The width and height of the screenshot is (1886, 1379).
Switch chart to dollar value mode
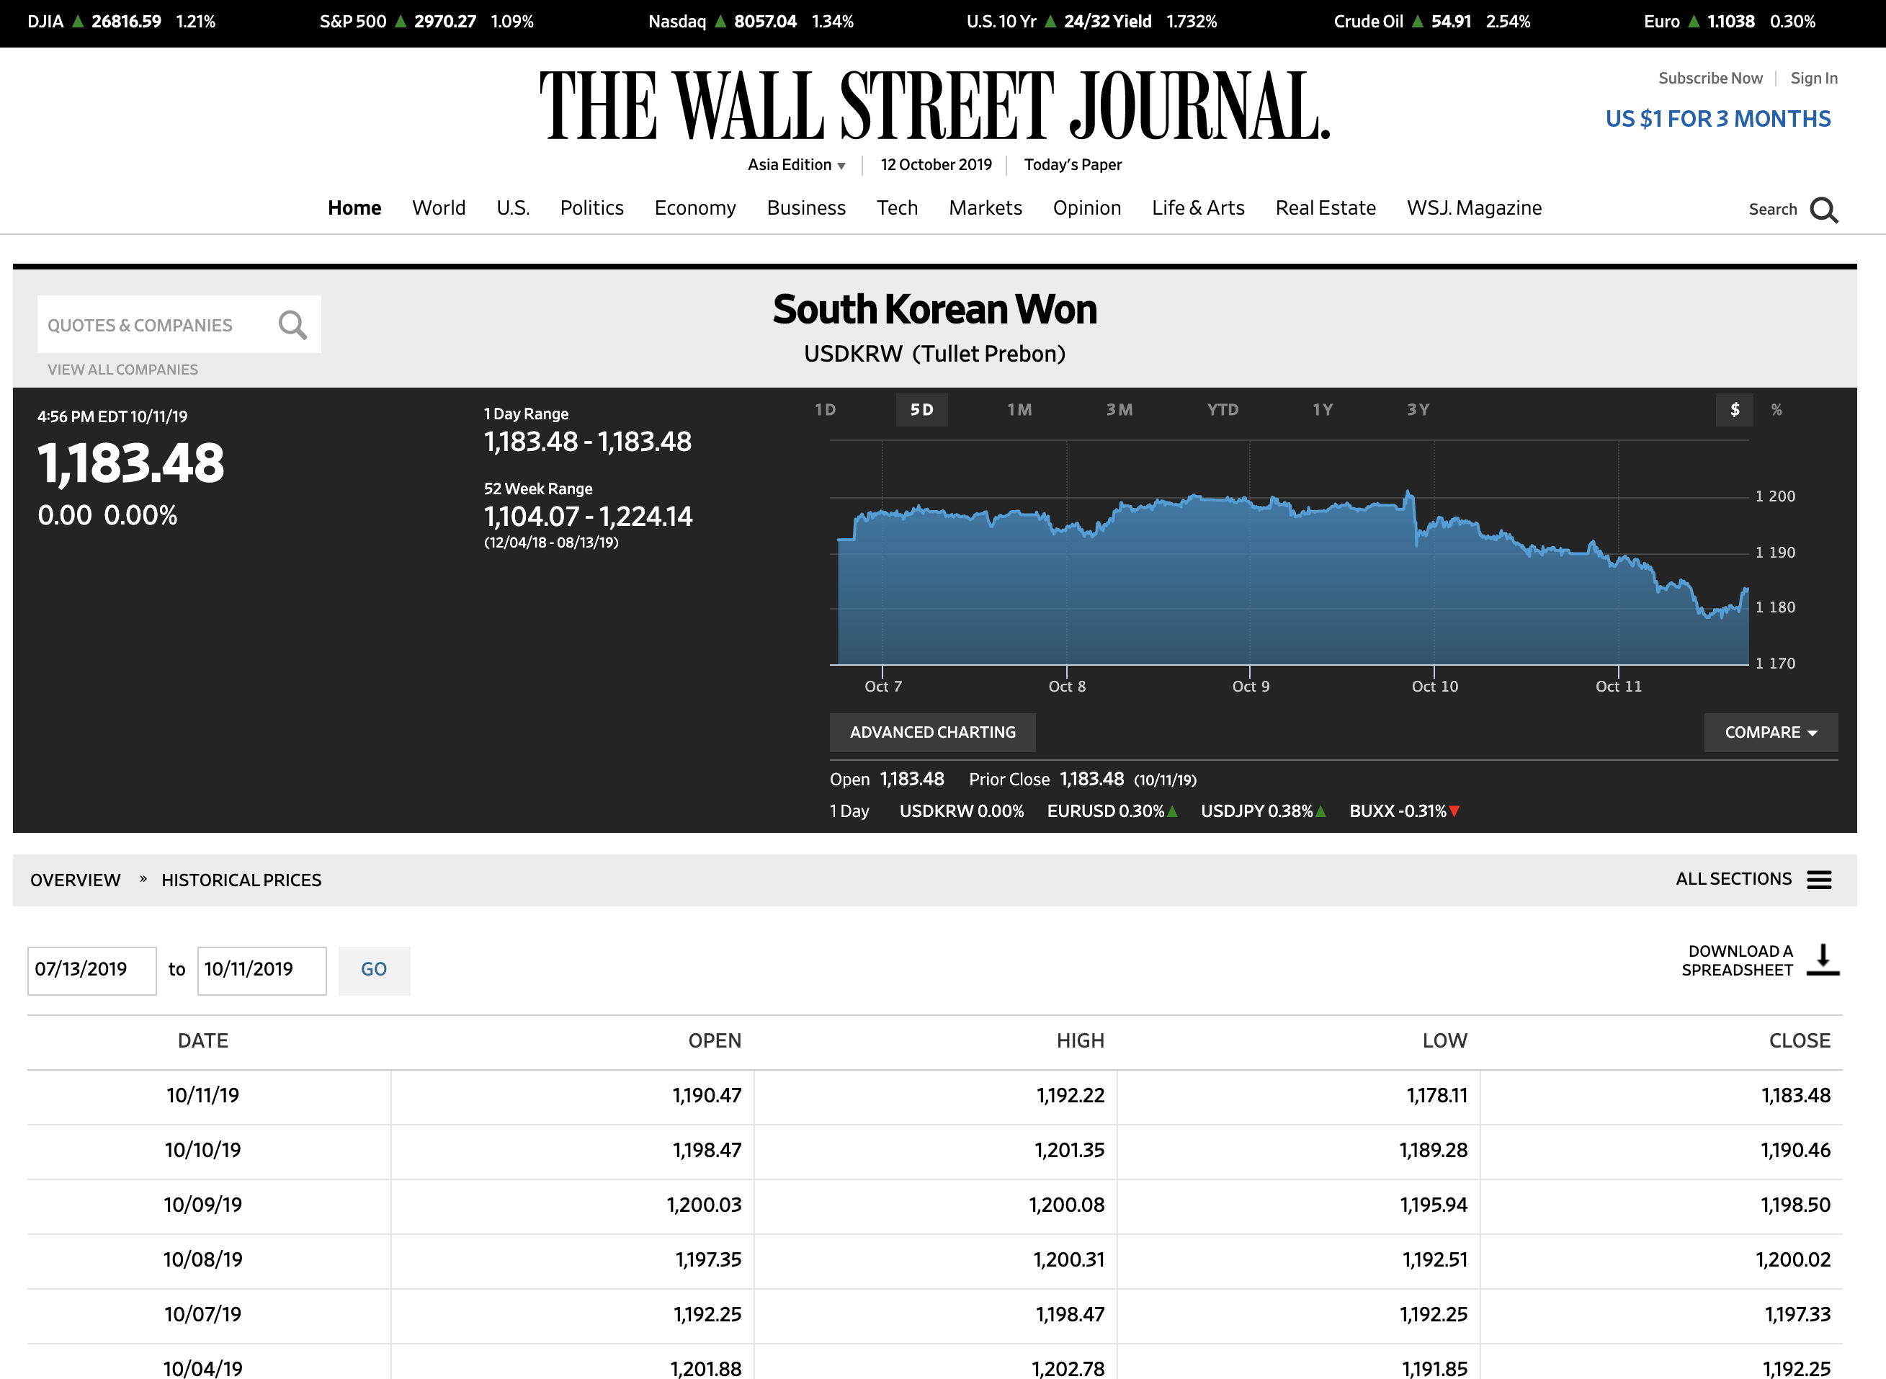tap(1735, 410)
